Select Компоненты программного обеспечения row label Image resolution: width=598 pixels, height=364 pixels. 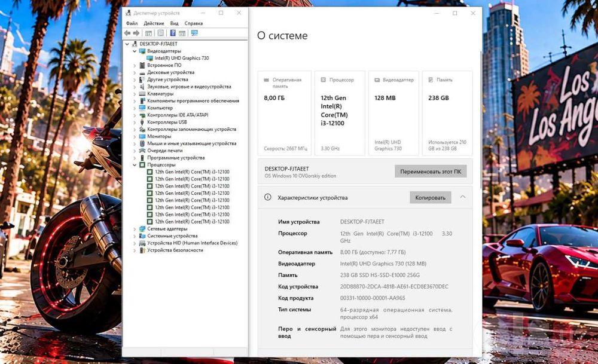coord(193,100)
